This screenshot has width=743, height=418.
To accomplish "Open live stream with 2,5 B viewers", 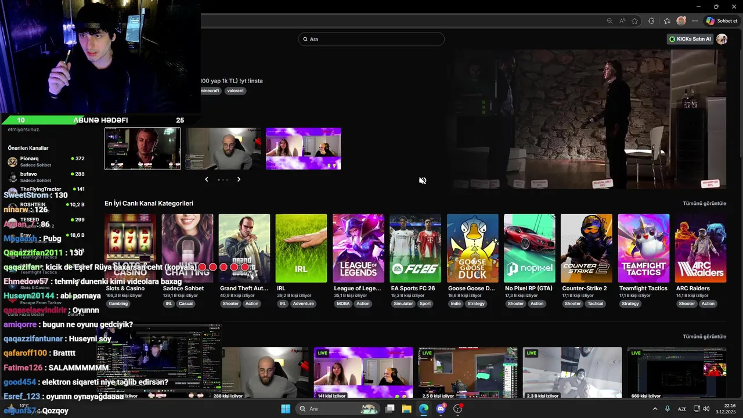I will point(468,373).
